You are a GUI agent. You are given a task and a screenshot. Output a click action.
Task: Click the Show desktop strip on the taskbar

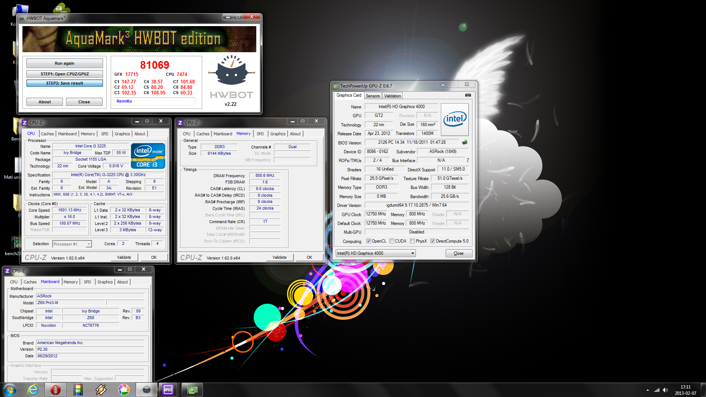click(703, 390)
